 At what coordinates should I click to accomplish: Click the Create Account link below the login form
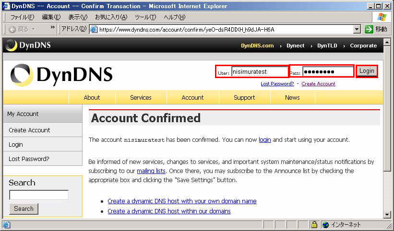coord(318,84)
